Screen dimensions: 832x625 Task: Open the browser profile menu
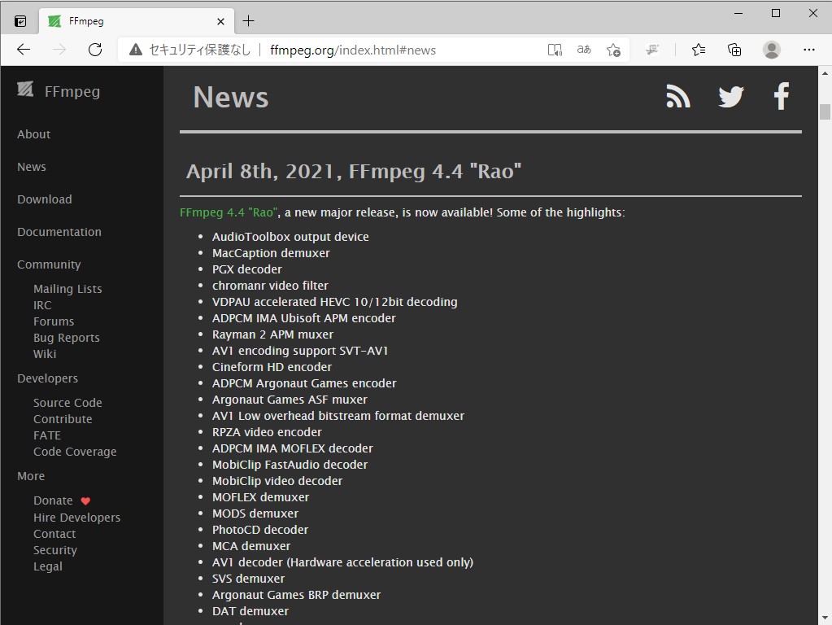[x=771, y=50]
